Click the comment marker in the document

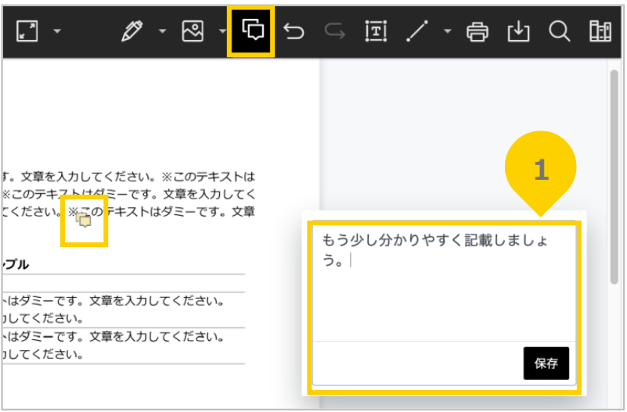tap(84, 220)
